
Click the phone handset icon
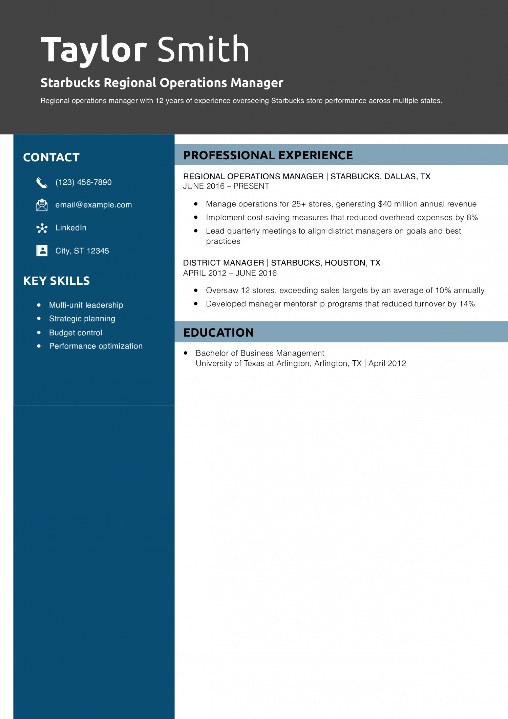(x=42, y=183)
